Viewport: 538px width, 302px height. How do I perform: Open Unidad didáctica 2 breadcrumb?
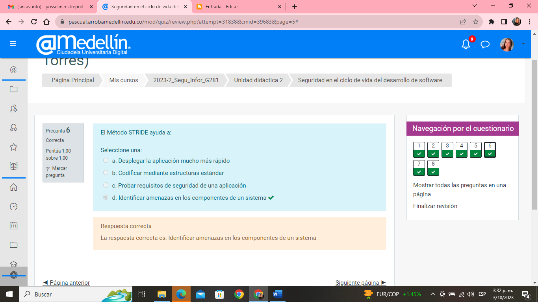click(258, 80)
